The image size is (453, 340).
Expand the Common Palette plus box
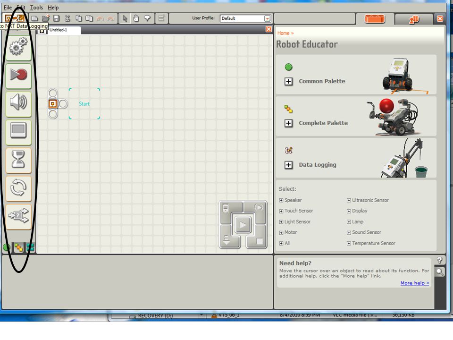tap(288, 82)
